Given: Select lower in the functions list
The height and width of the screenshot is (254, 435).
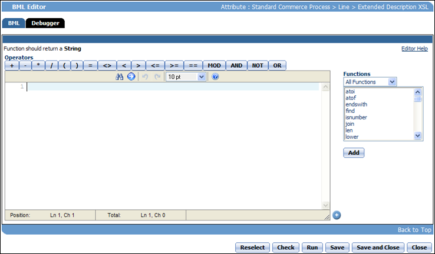Looking at the screenshot, I should coord(352,137).
